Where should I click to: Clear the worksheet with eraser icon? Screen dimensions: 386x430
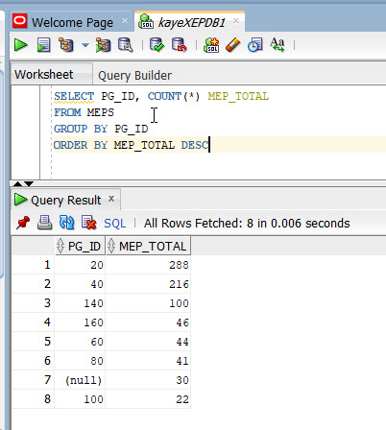point(232,45)
